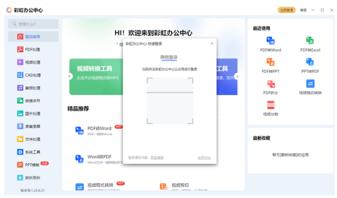Click the CAD处理 sidebar icon
The width and height of the screenshot is (337, 198).
[x=20, y=75]
